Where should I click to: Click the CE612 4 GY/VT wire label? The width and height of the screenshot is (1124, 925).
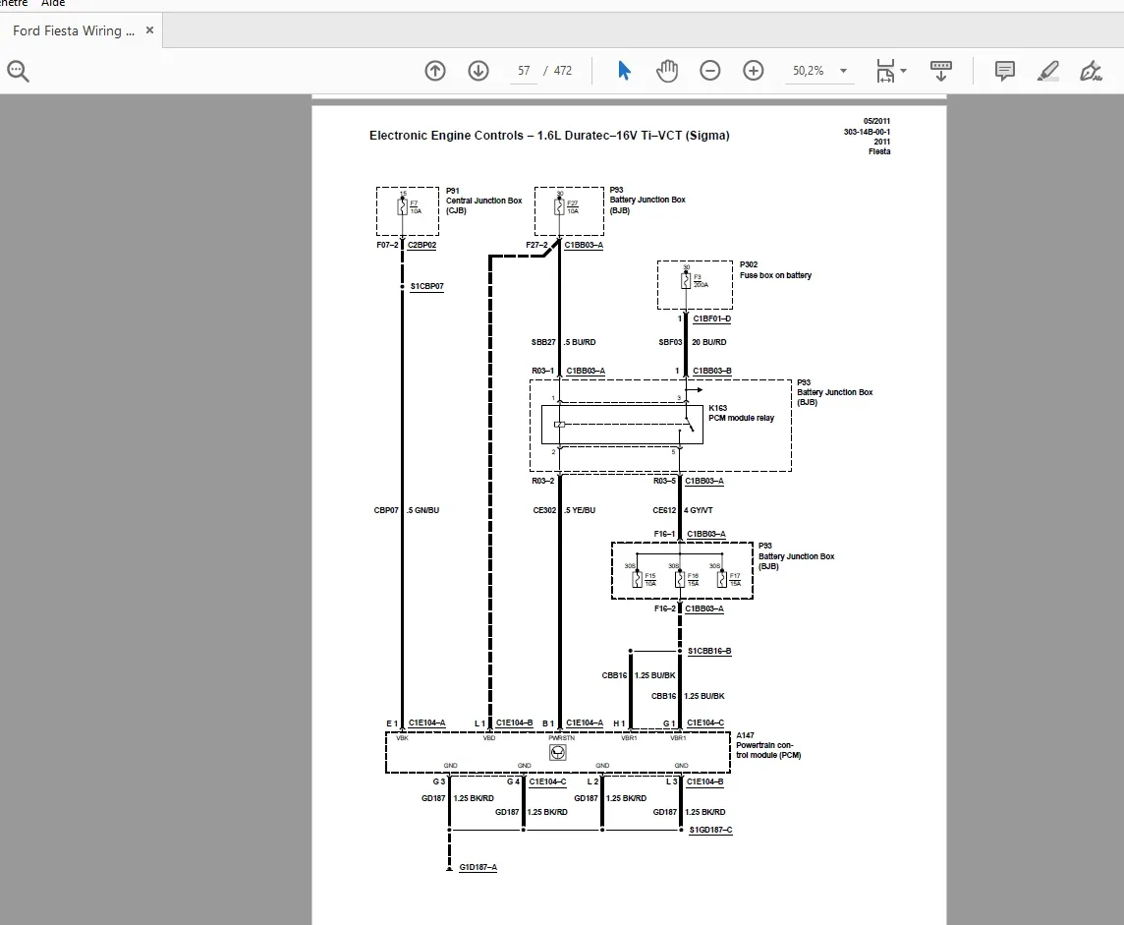point(683,510)
